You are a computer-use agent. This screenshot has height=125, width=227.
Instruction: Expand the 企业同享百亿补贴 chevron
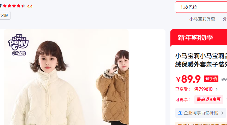point(222,113)
